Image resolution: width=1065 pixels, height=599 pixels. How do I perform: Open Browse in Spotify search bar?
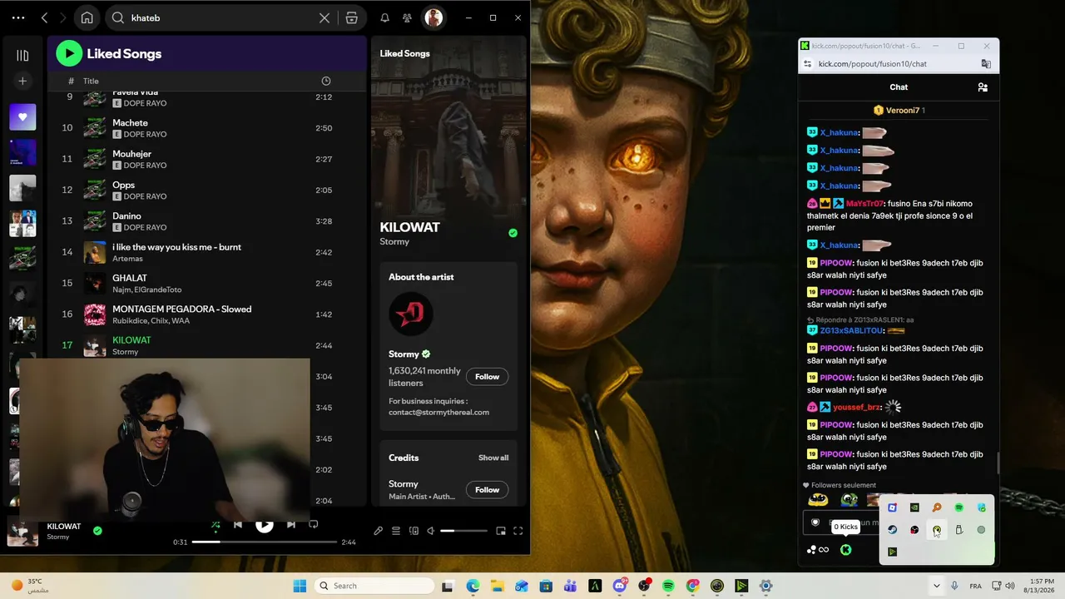pos(352,17)
